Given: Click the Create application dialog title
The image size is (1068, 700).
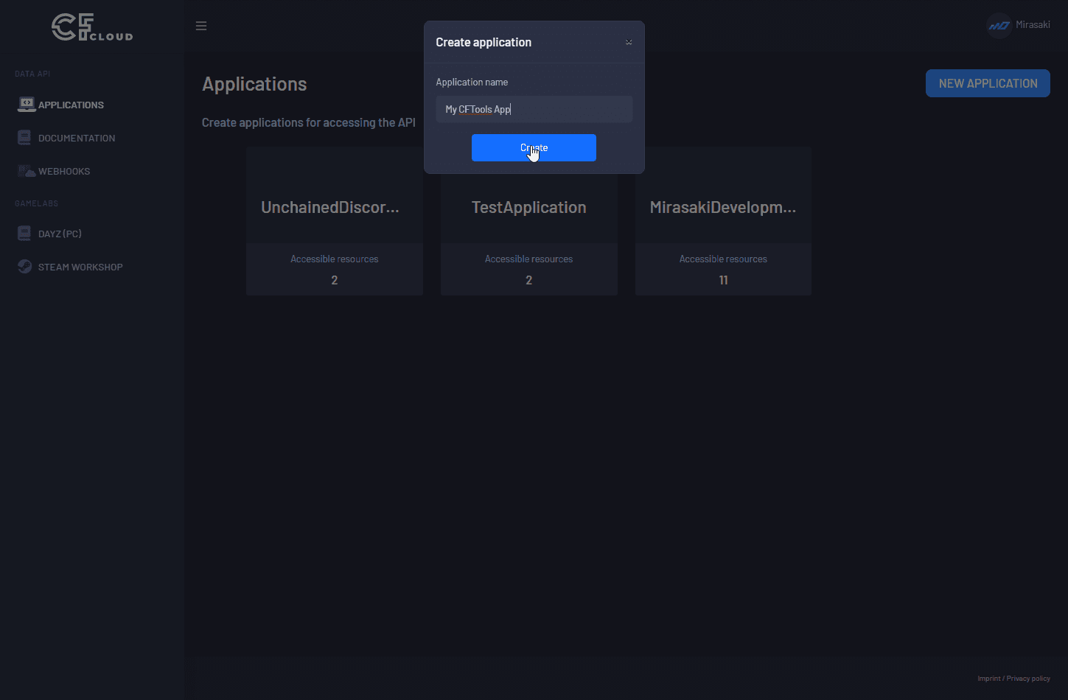Looking at the screenshot, I should pos(484,43).
